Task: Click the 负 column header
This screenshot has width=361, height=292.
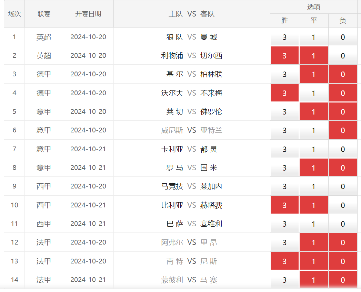Action: (x=343, y=20)
